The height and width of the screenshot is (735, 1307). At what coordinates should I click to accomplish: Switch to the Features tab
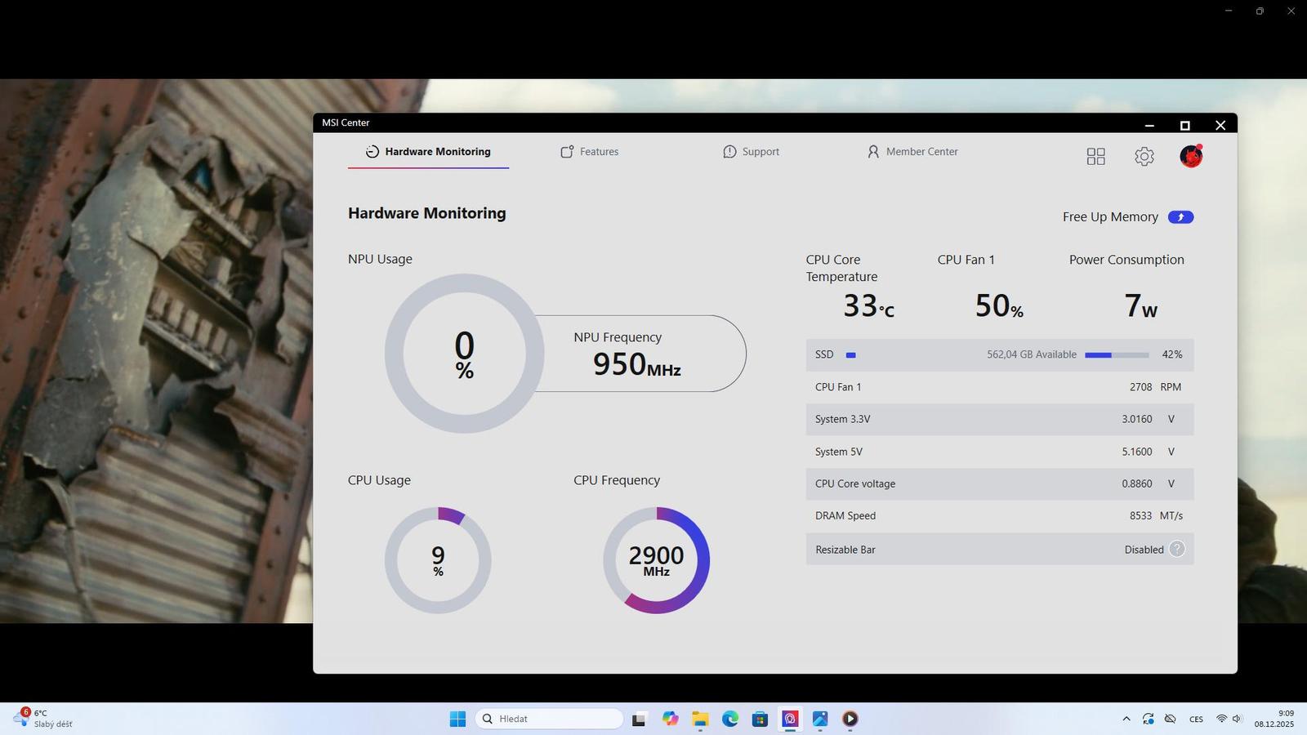click(599, 152)
